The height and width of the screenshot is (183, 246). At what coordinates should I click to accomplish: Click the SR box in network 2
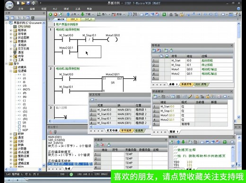(113, 84)
